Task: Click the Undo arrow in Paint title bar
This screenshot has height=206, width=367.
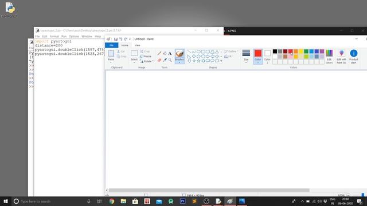Action: 121,39
